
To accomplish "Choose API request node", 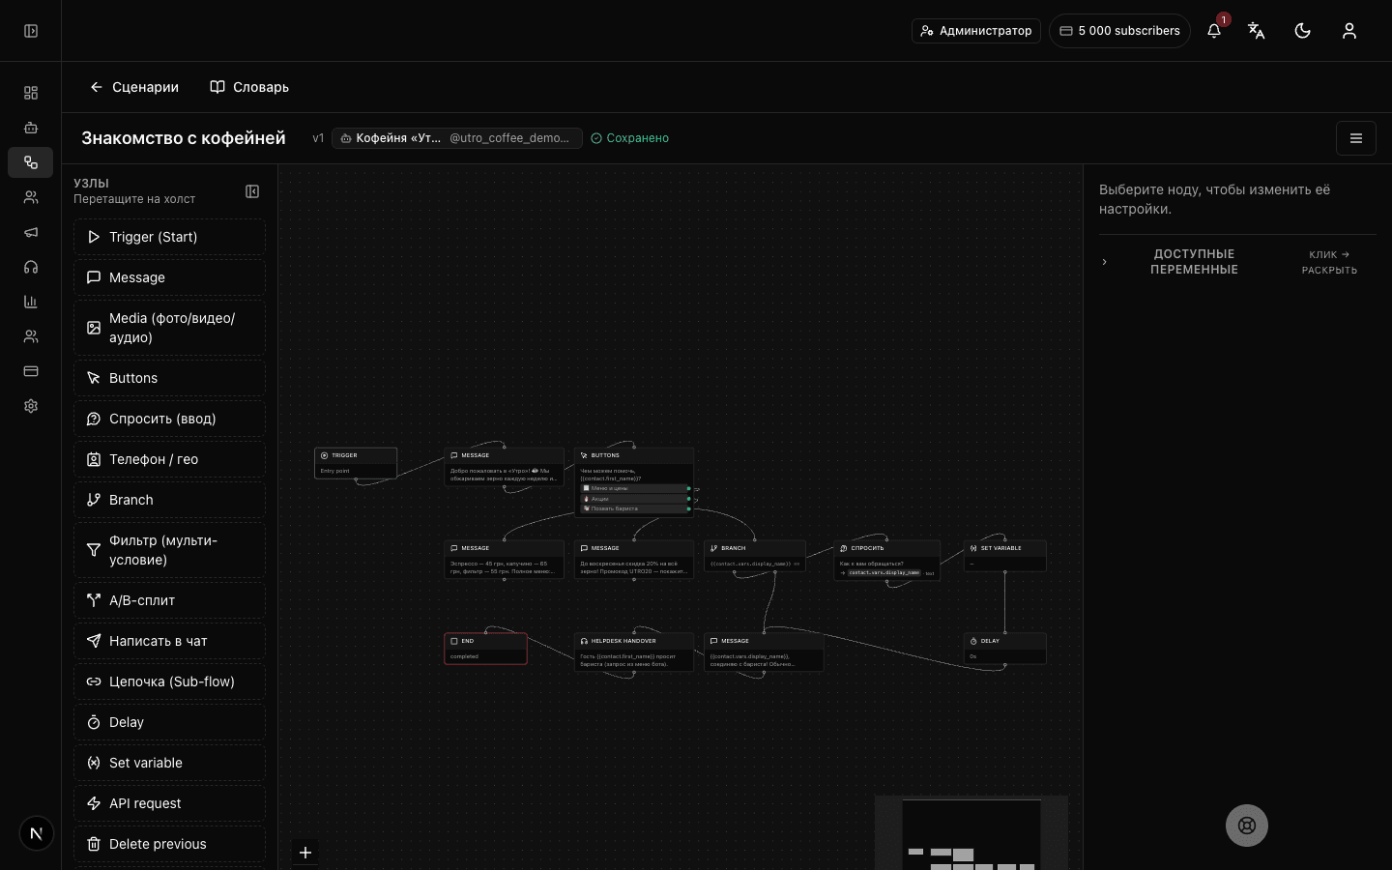I will pos(170,803).
